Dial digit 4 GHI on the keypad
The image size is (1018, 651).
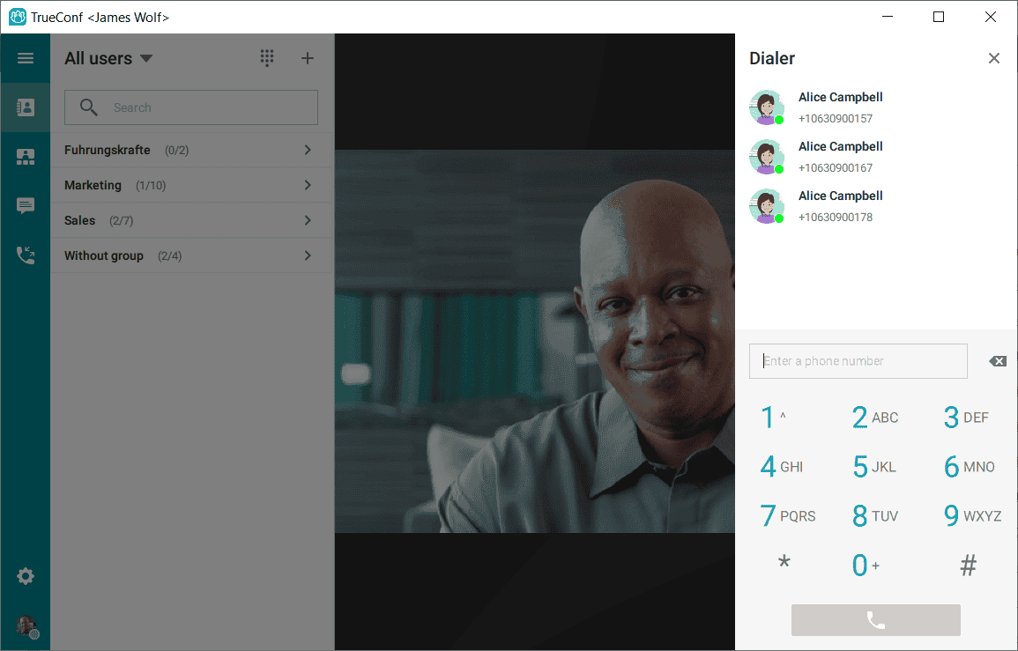point(784,467)
